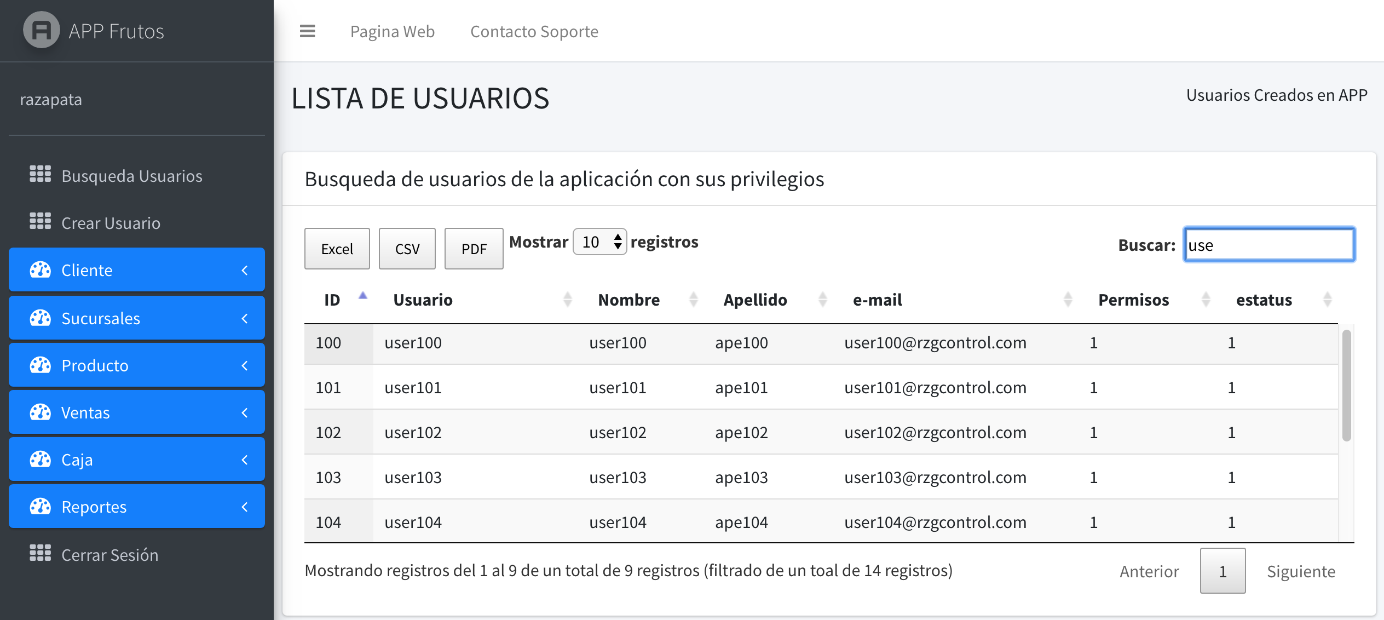
Task: Click the Producto dashboard icon
Action: click(x=41, y=365)
